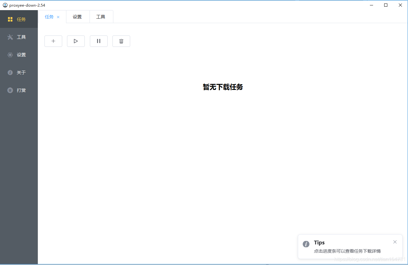Click the Tips notification title

[319, 243]
